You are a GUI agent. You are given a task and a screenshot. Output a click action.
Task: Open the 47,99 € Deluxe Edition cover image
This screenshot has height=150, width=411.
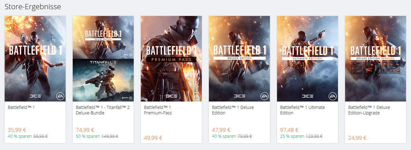tap(239, 59)
